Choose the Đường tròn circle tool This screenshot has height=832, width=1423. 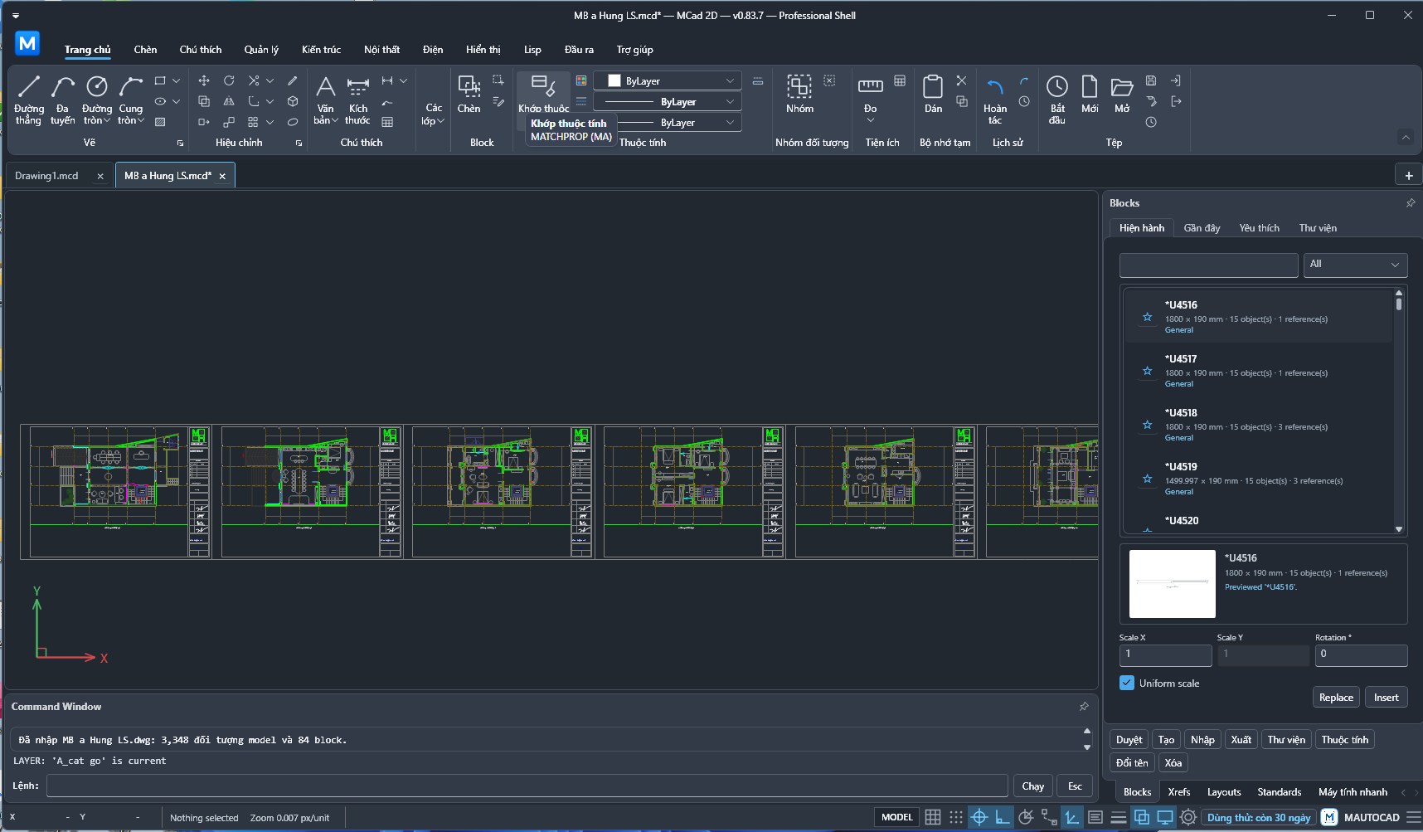pyautogui.click(x=97, y=100)
